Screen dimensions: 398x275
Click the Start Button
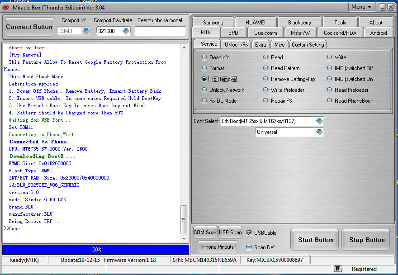(315, 240)
